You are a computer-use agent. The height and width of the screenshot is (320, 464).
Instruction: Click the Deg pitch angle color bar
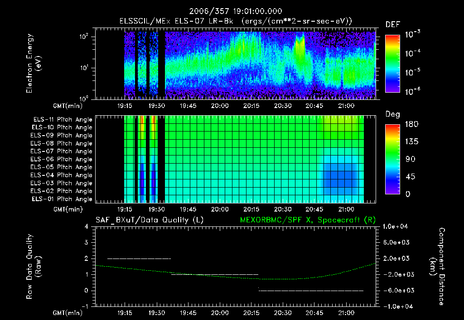(x=392, y=159)
